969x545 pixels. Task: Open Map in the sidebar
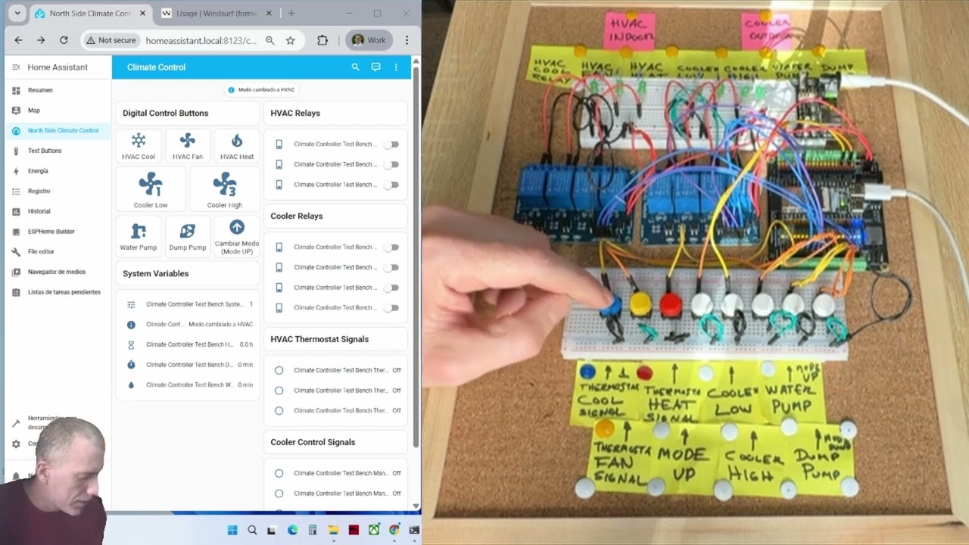[x=58, y=111]
